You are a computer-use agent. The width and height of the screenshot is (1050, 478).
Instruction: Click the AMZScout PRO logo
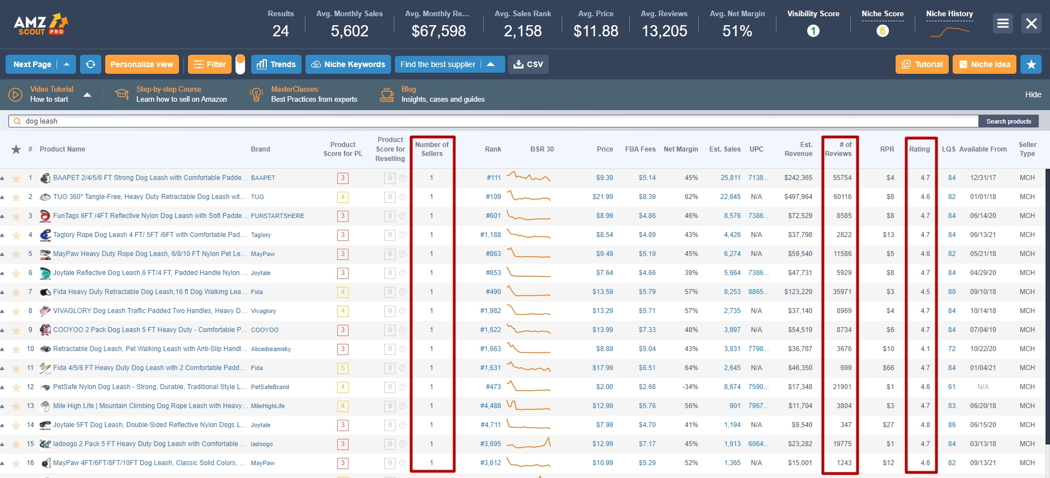41,24
